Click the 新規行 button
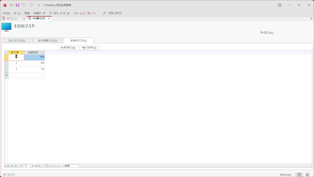This screenshot has height=177, width=314. tap(68, 48)
